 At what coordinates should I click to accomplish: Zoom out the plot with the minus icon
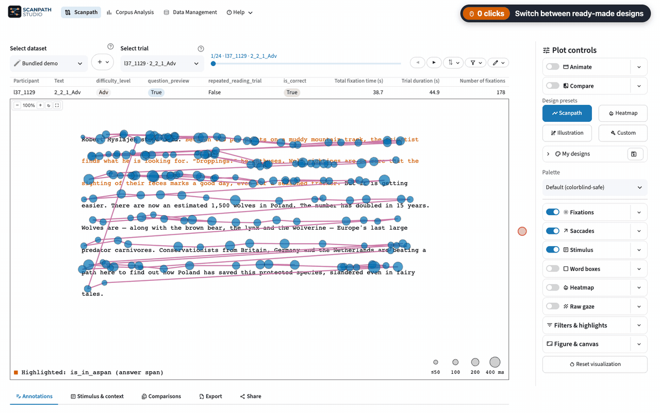[x=17, y=105]
